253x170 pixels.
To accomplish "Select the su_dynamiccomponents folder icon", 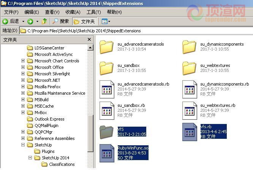I will pyautogui.click(x=189, y=47).
